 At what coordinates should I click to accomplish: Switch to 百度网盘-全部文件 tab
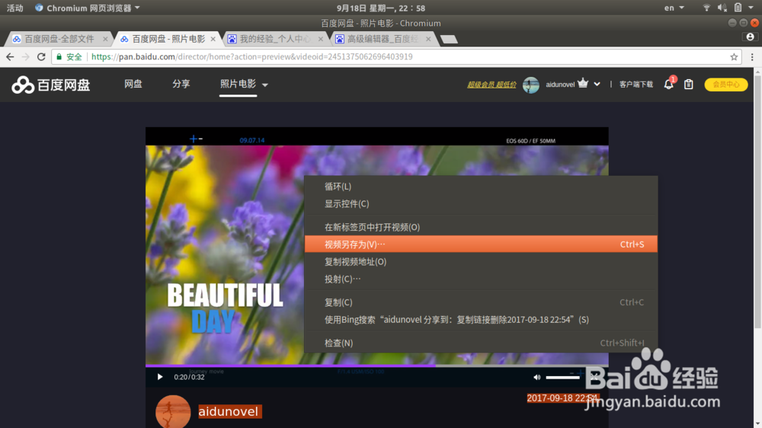coord(59,39)
